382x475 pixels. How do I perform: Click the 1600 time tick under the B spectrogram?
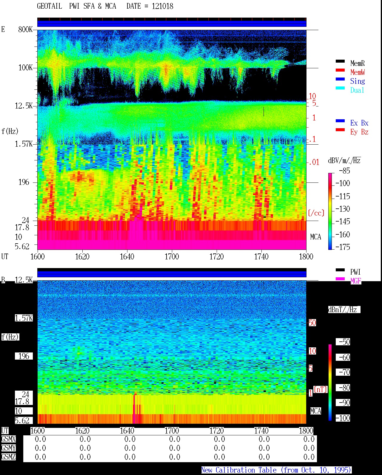coord(38,431)
